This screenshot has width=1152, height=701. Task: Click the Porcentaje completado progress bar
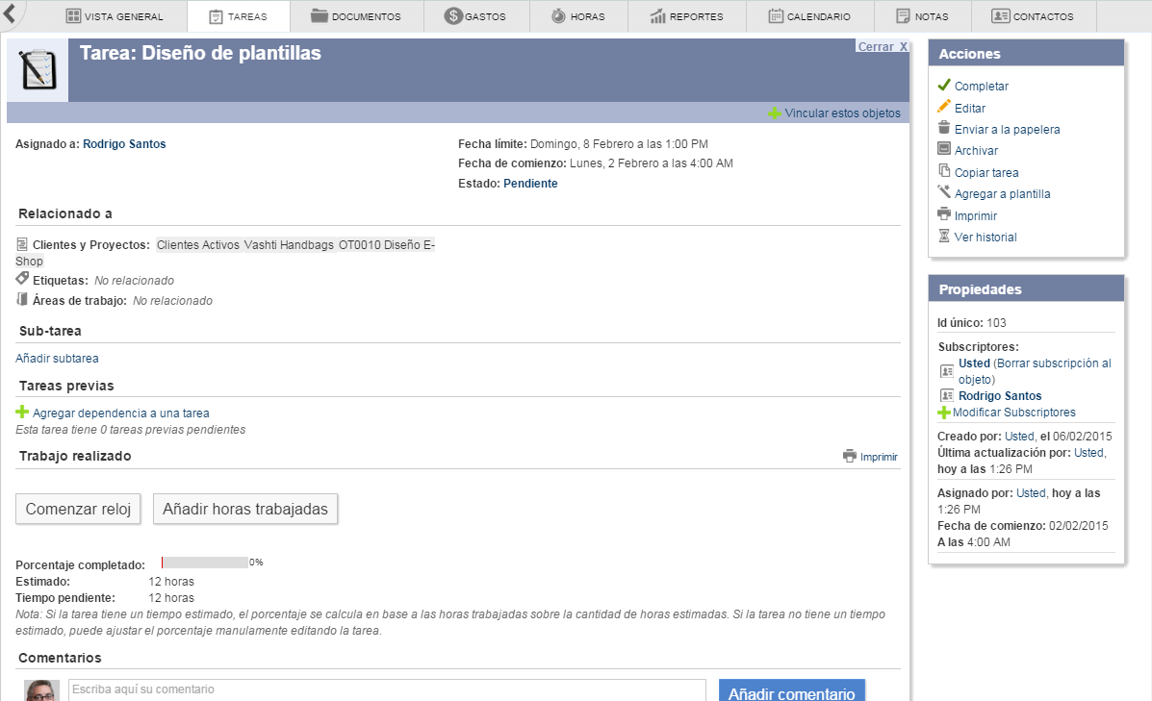click(205, 563)
